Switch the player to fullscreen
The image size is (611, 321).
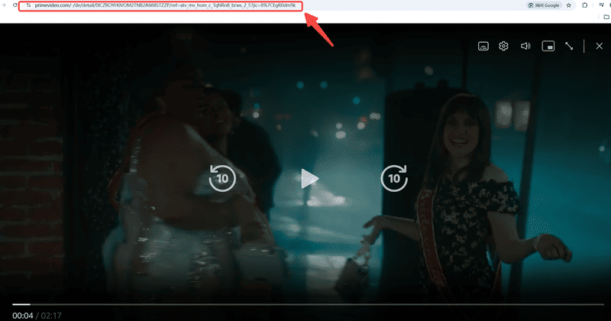pos(569,46)
